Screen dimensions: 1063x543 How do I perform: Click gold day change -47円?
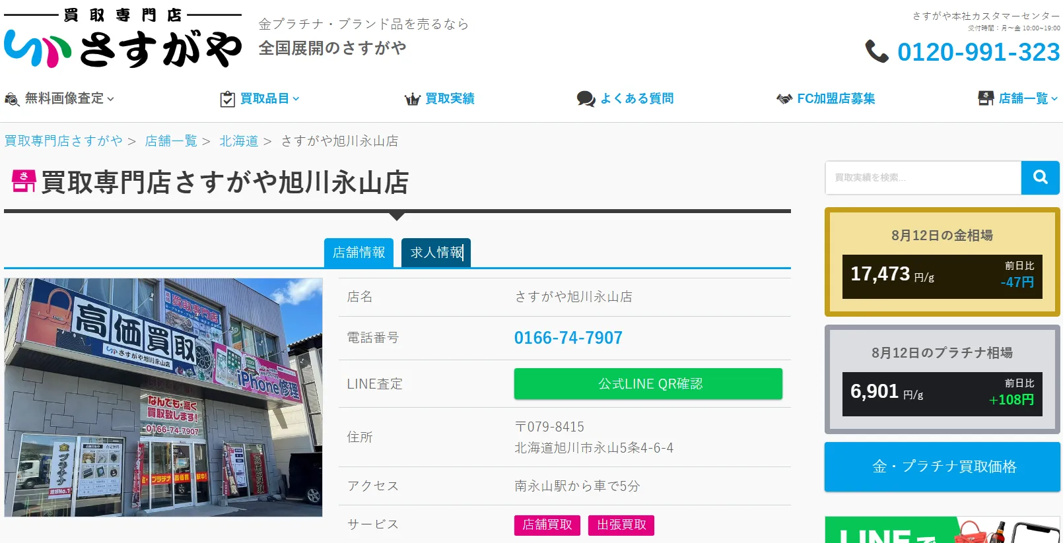tap(1017, 282)
